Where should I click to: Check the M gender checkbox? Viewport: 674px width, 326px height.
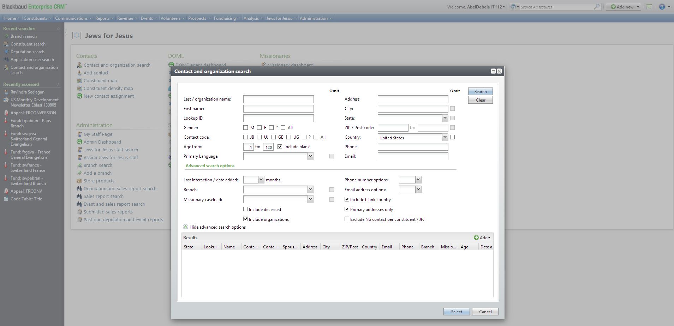tap(245, 127)
